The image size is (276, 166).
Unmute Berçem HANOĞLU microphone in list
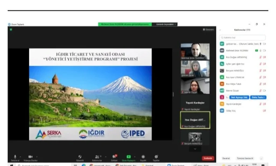261,71
